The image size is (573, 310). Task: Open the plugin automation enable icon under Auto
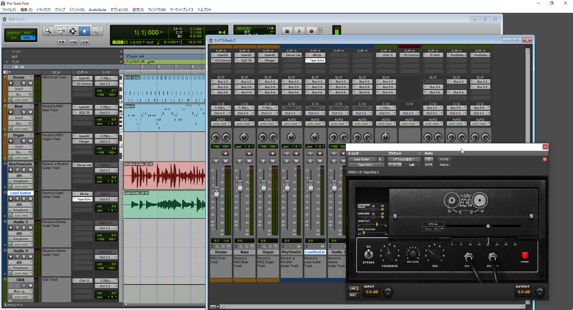pos(429,159)
